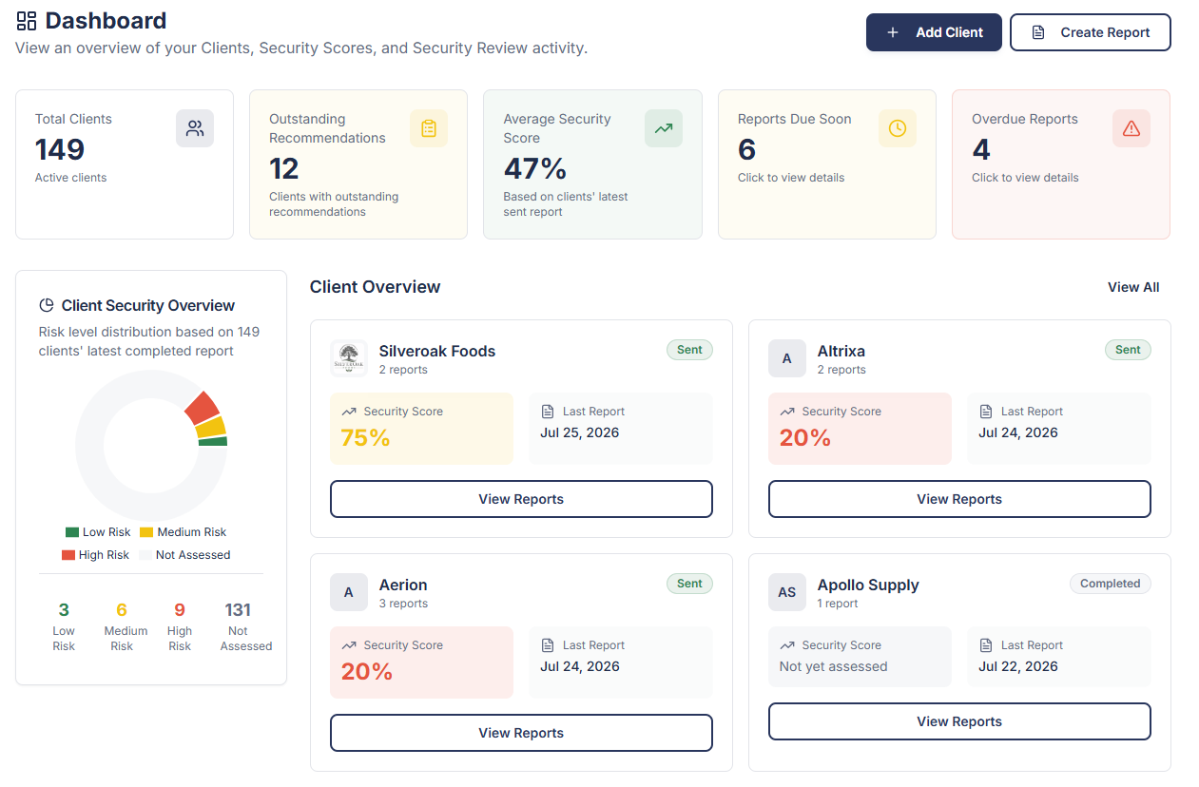Click the 131 Not Assessed count
This screenshot has height=787, width=1199.
click(238, 610)
